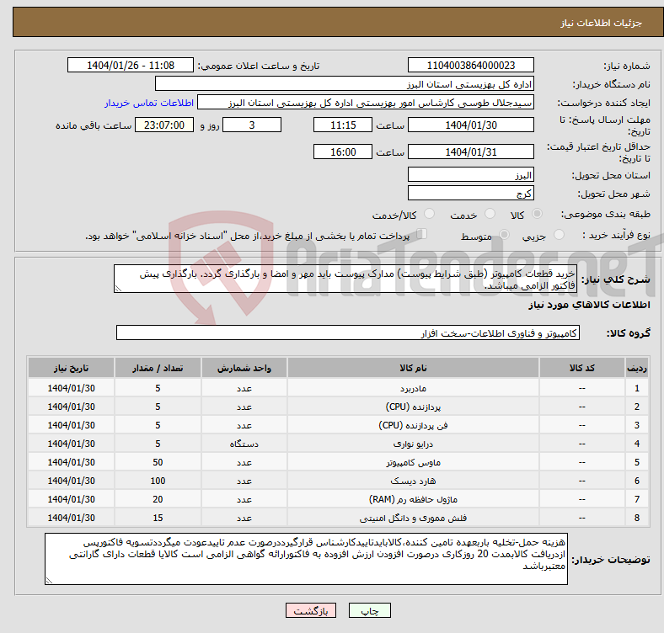Select the کالا radio button
The height and width of the screenshot is (633, 664).
point(537,214)
